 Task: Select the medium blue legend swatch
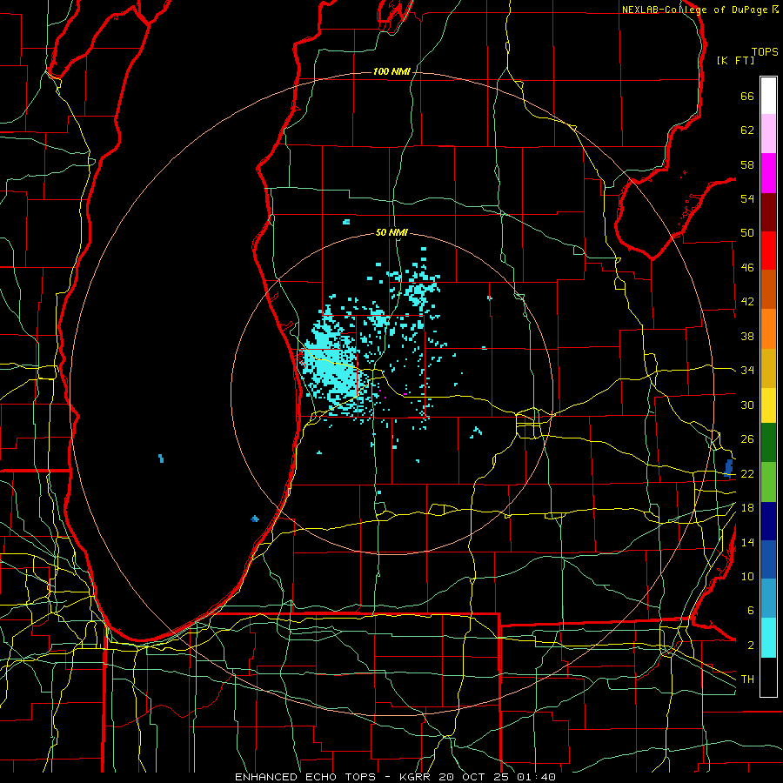coord(768,559)
